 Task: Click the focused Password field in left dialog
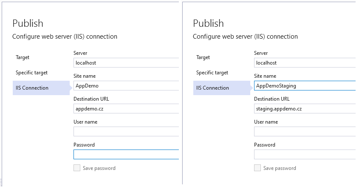point(126,155)
